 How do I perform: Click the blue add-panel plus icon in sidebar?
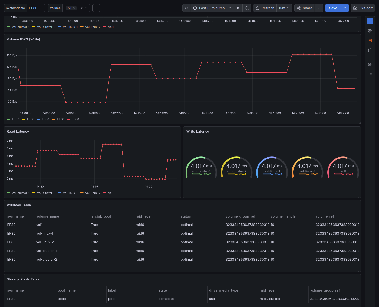[x=370, y=21]
